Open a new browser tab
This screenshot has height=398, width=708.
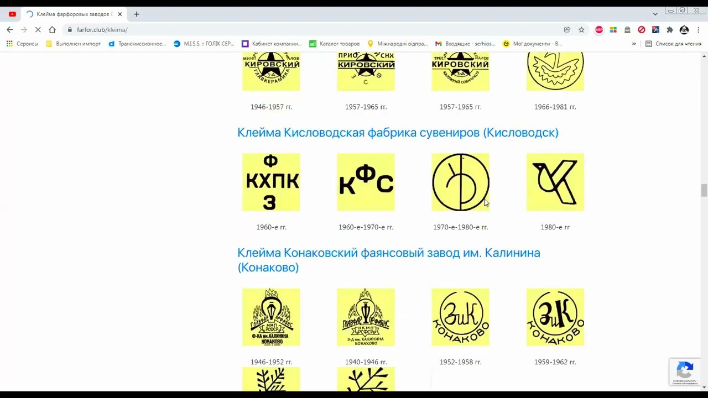tap(137, 14)
